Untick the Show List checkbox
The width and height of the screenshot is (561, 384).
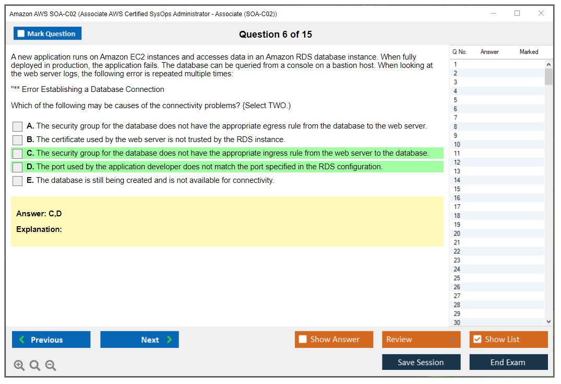point(477,340)
